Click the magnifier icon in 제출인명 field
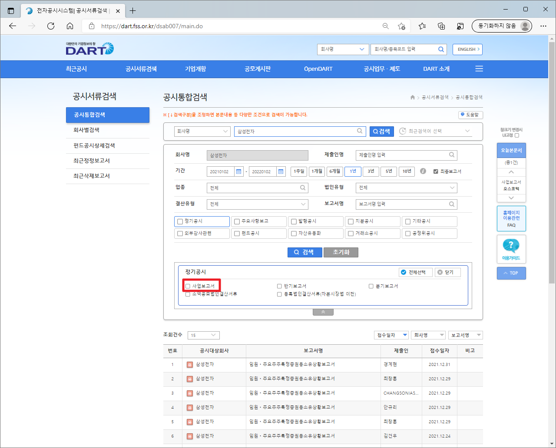 tap(452, 155)
